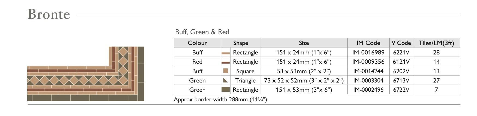This screenshot has height=116, width=477.
Task: Select the Shape column header
Action: [240, 43]
